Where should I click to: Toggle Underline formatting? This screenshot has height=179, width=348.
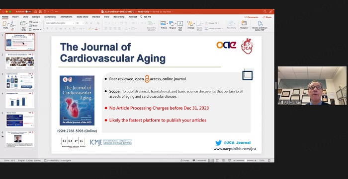pos(56,29)
